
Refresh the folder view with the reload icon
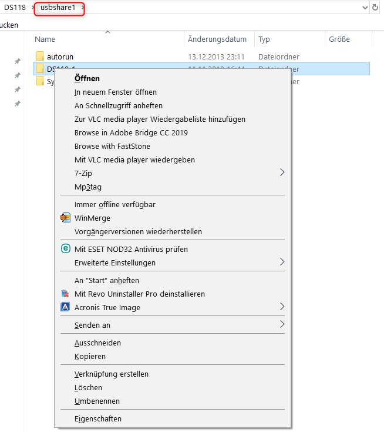click(x=375, y=8)
